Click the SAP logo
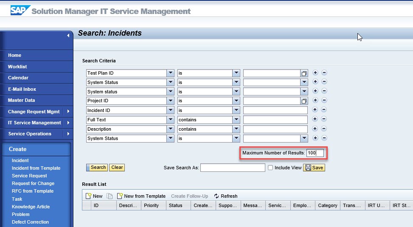This screenshot has width=413, height=227. 20,10
